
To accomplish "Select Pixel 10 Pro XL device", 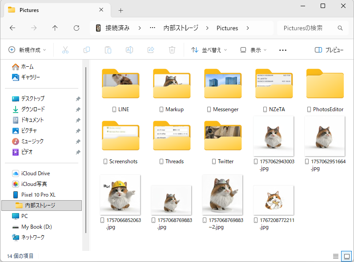I will click(34, 195).
